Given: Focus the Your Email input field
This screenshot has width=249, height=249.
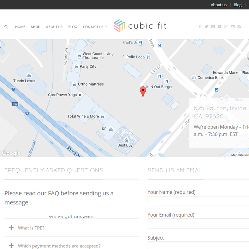Looking at the screenshot, I should (198, 224).
